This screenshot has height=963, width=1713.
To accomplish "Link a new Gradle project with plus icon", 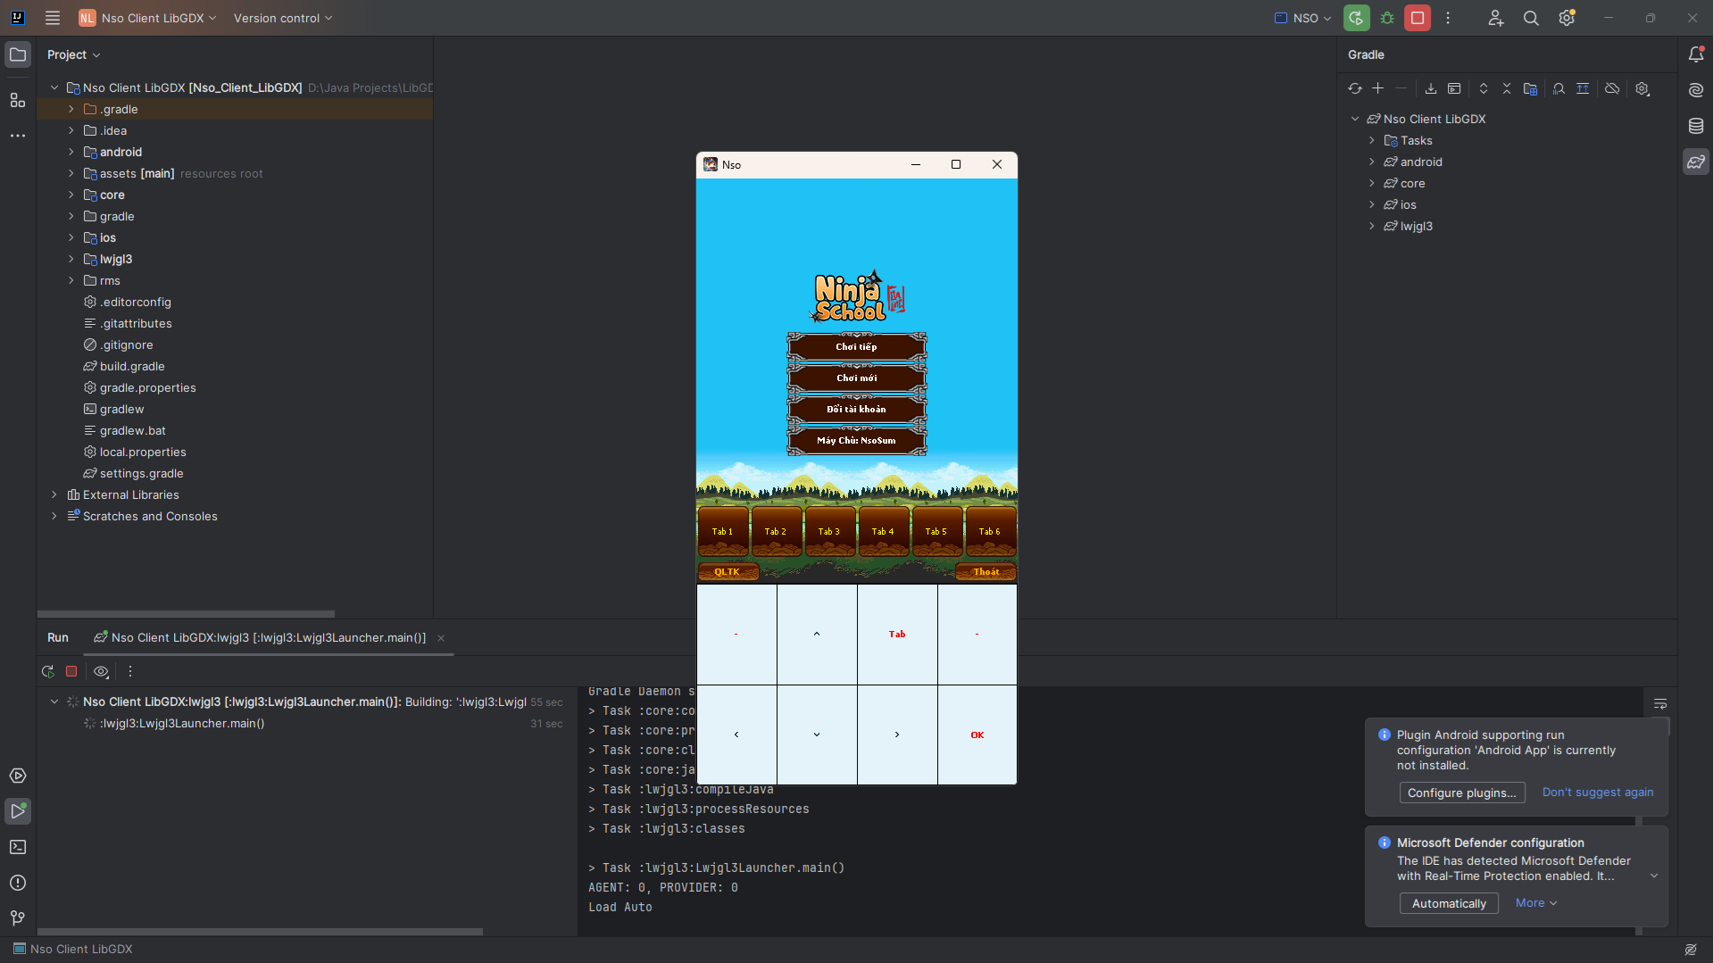I will pyautogui.click(x=1378, y=88).
